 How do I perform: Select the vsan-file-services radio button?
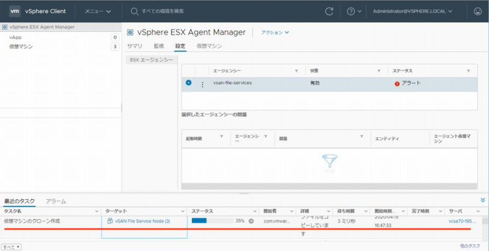[189, 83]
